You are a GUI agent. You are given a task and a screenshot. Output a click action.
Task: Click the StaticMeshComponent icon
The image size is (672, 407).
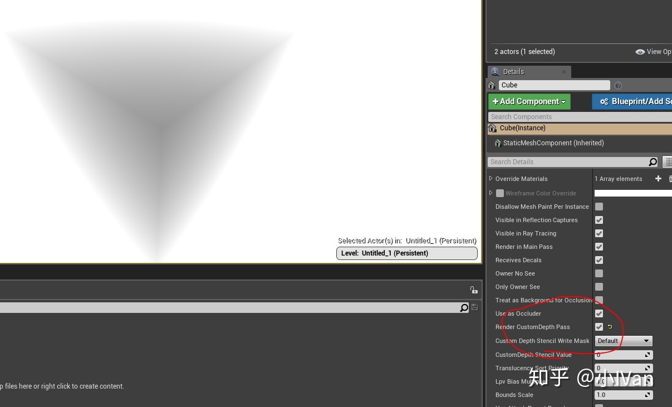point(498,143)
